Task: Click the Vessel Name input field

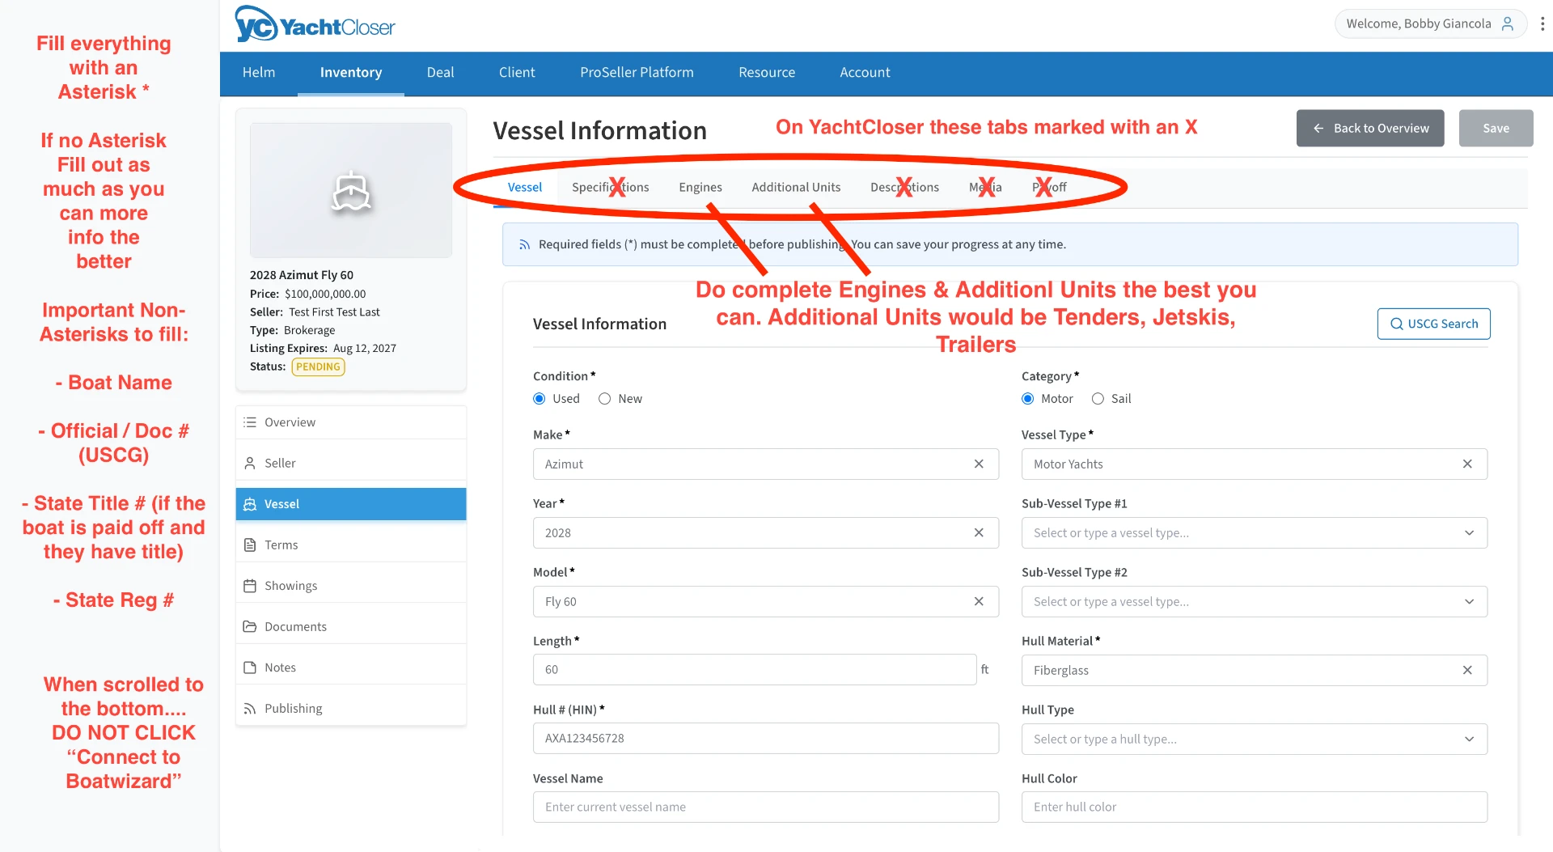Action: (765, 807)
